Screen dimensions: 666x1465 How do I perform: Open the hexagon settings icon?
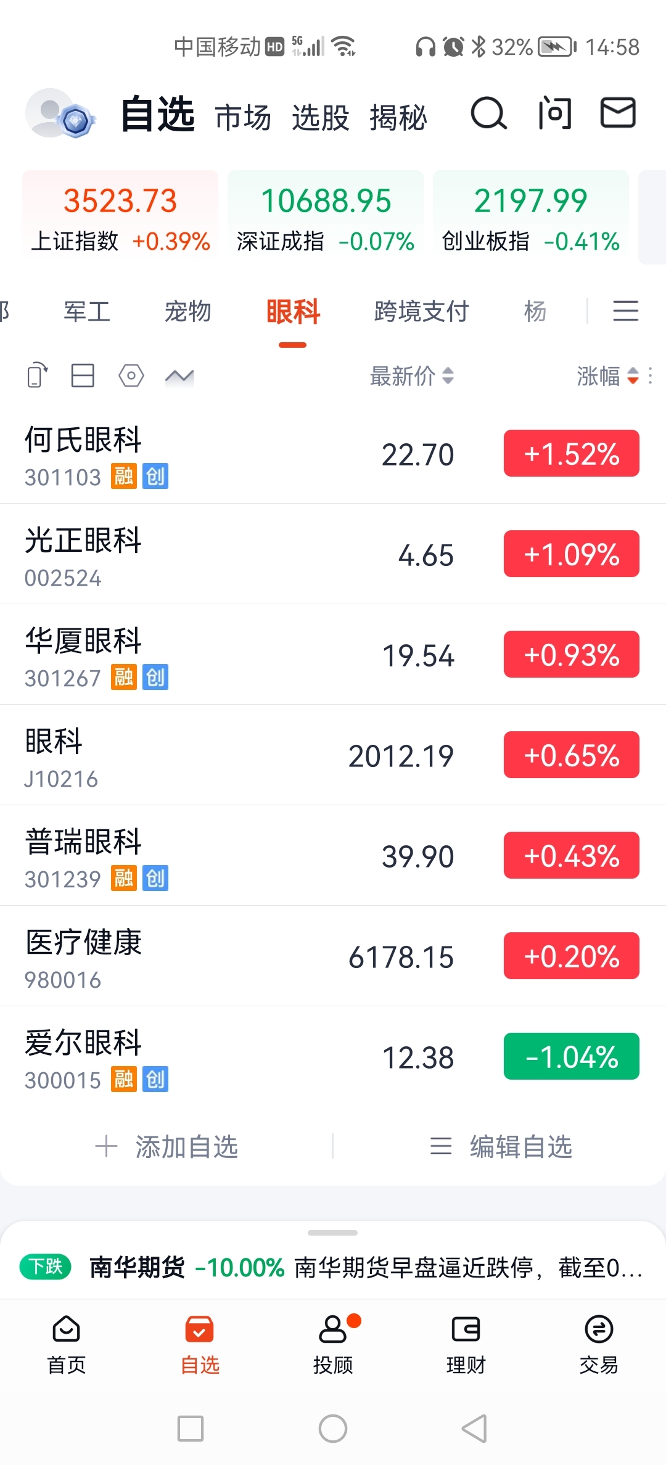[x=131, y=375]
